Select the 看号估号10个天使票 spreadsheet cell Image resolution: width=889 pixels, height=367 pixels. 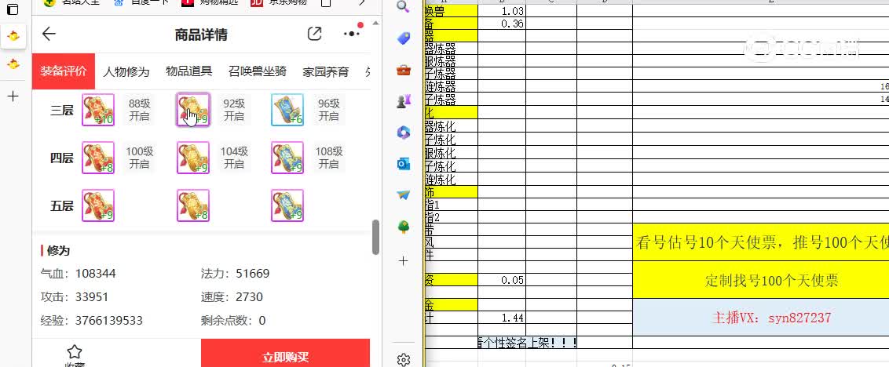761,242
